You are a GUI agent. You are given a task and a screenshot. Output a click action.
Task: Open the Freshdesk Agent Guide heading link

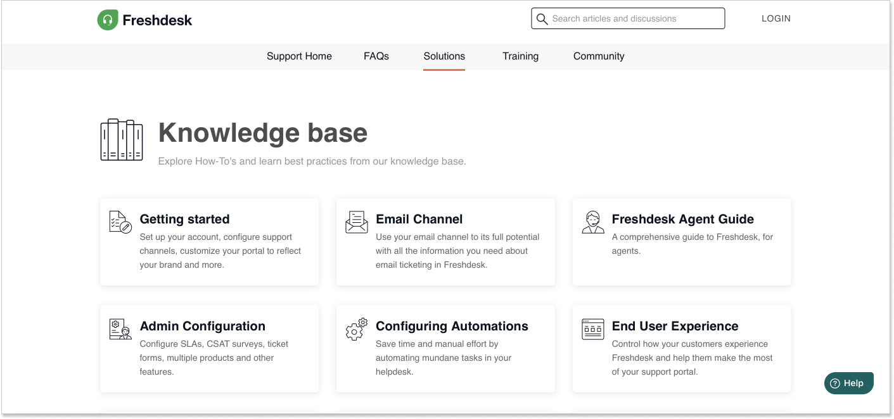click(683, 220)
